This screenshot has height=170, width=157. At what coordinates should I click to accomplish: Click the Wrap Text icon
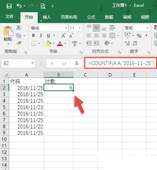click(x=112, y=28)
